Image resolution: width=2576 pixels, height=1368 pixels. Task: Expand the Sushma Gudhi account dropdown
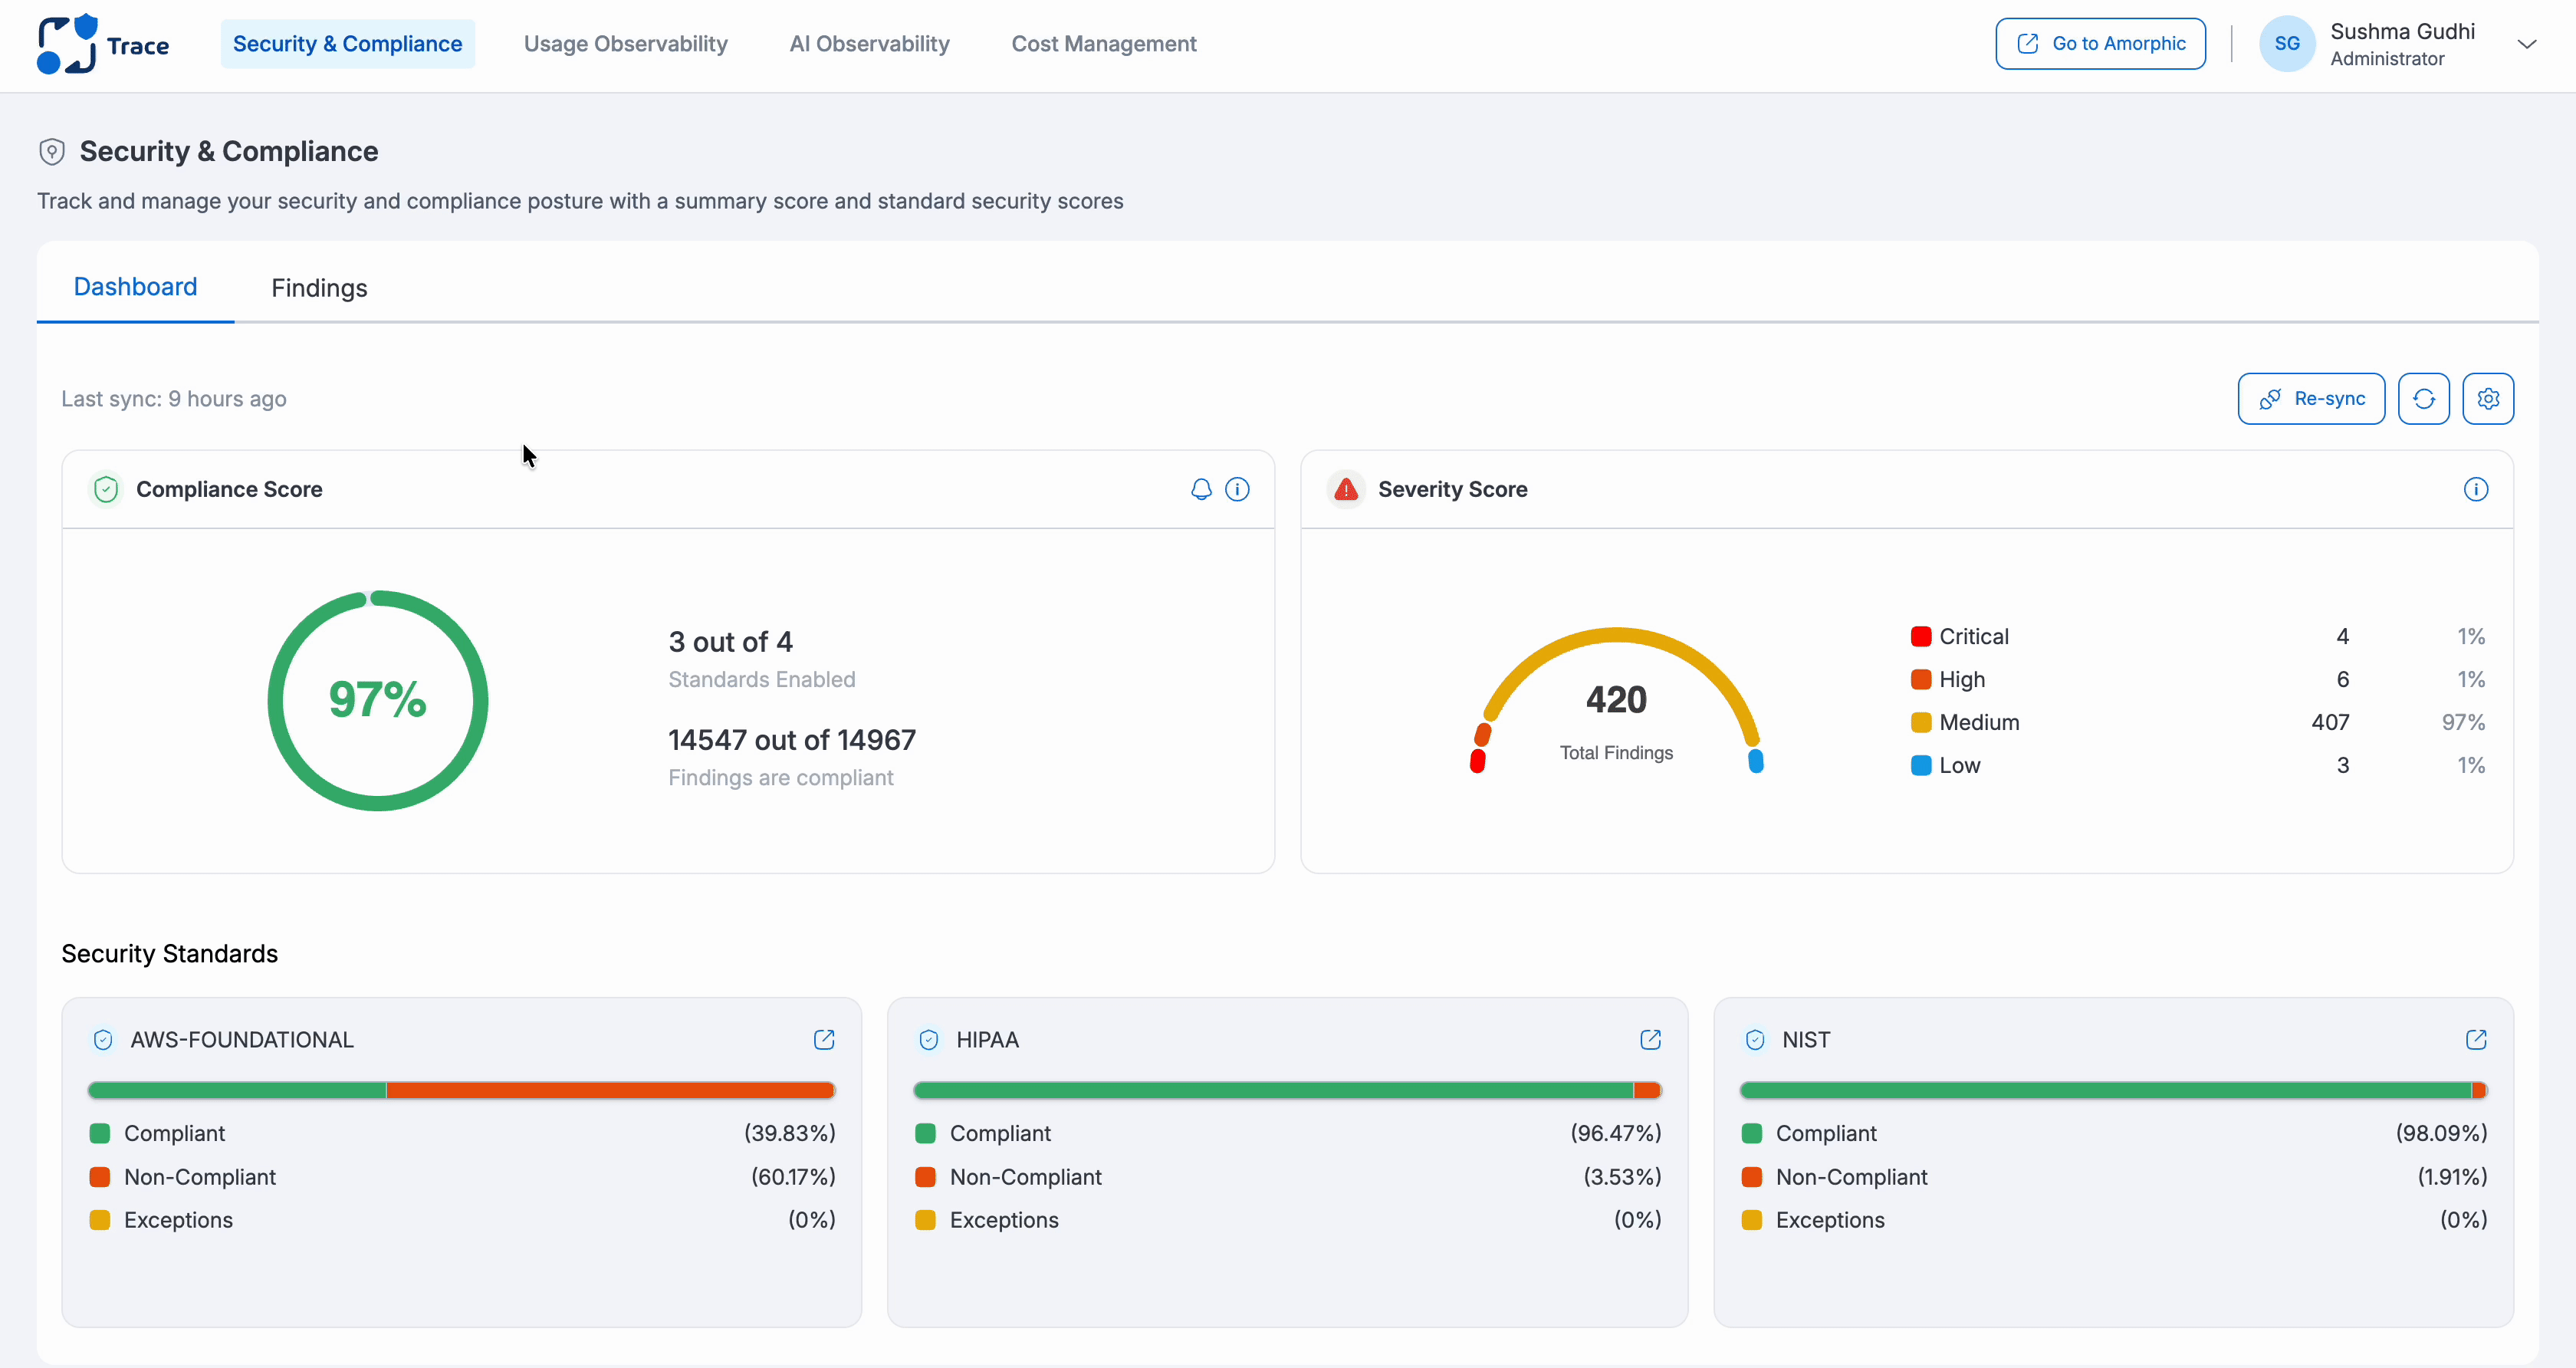pyautogui.click(x=2526, y=44)
